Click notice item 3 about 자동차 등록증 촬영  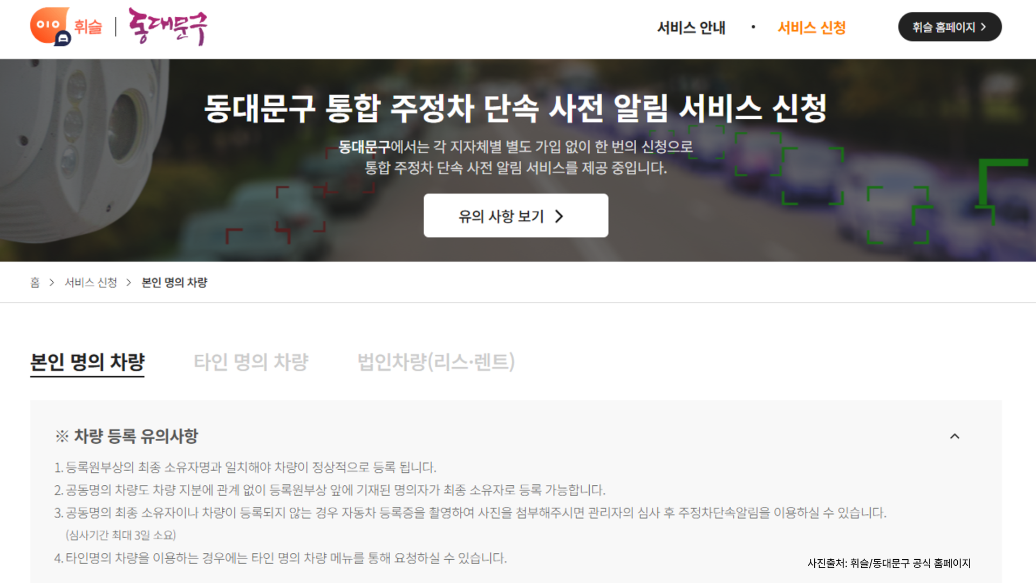[x=470, y=513]
